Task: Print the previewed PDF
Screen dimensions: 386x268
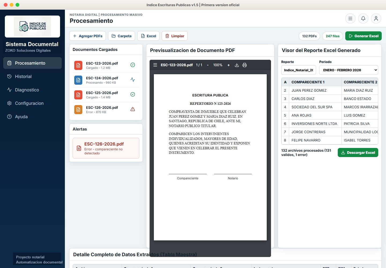Action: pyautogui.click(x=244, y=65)
